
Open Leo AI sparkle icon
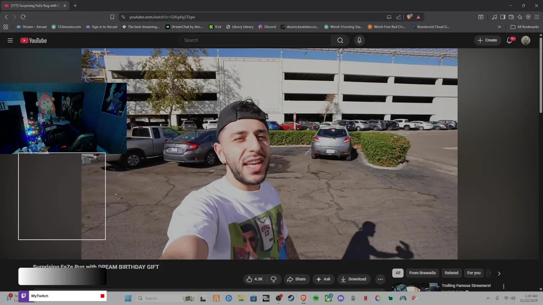(x=520, y=17)
